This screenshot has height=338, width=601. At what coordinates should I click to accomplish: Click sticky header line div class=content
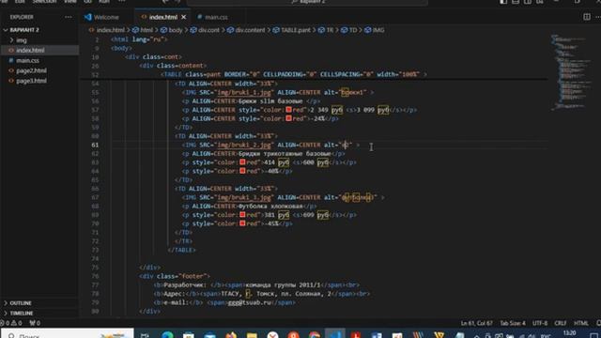173,66
